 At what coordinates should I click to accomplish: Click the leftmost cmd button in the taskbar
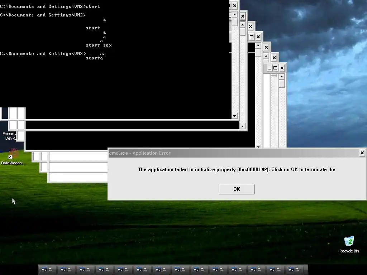(48, 270)
